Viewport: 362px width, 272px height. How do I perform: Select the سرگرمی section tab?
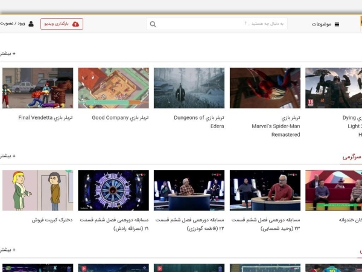click(x=352, y=157)
